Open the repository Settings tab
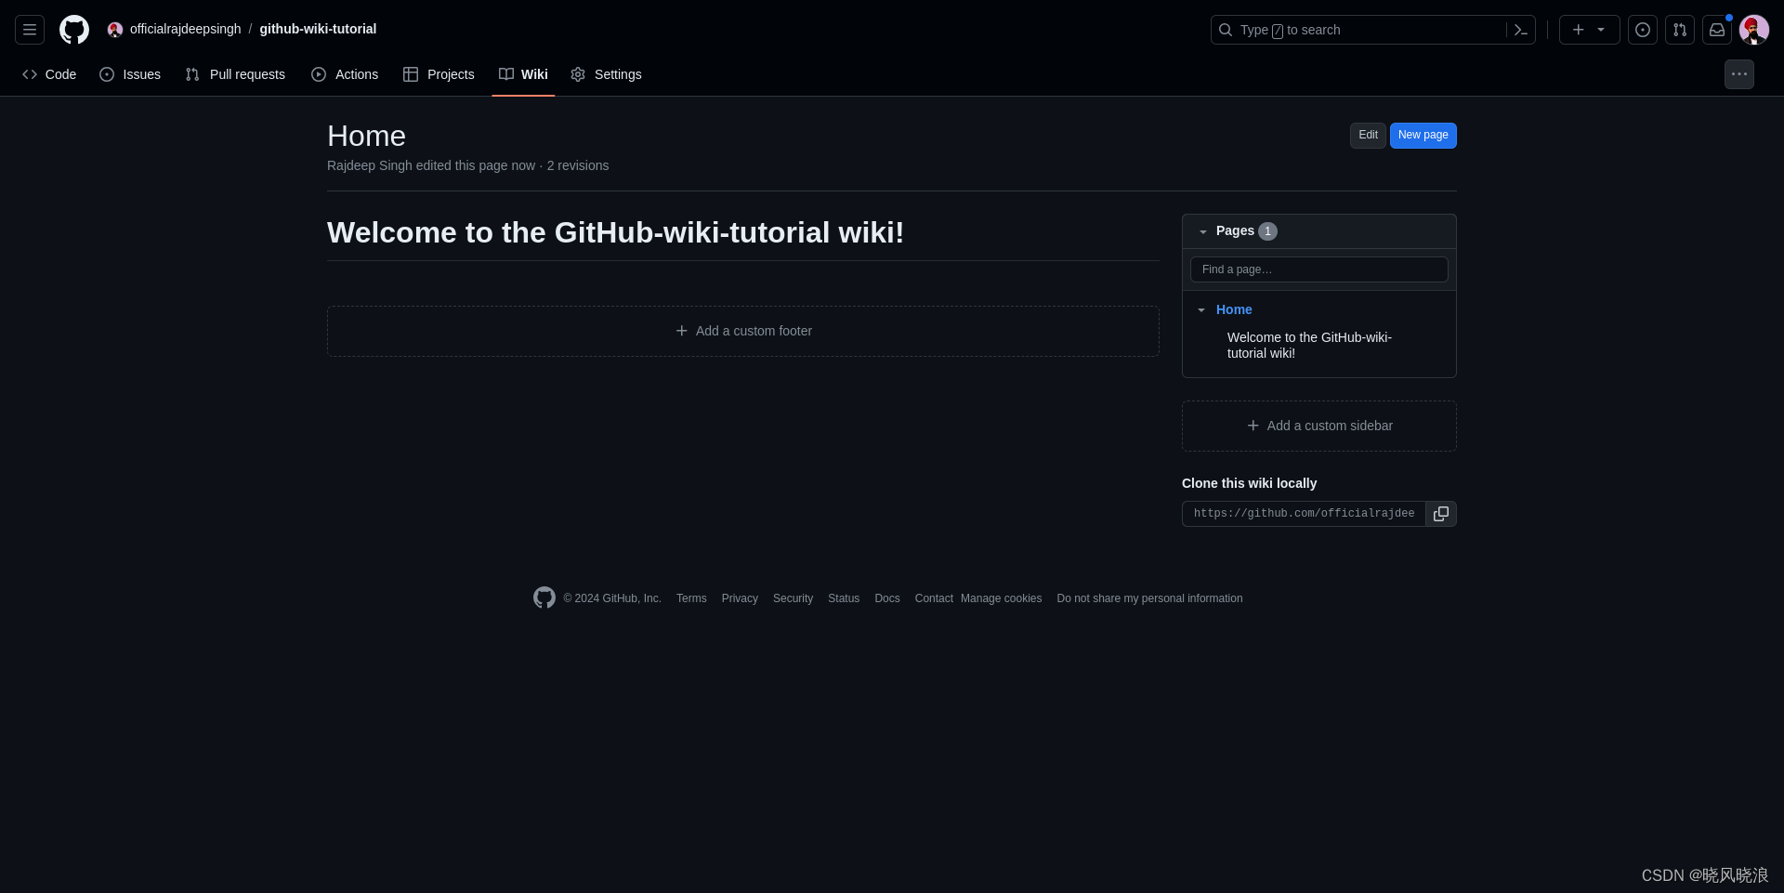The image size is (1784, 893). (x=606, y=74)
